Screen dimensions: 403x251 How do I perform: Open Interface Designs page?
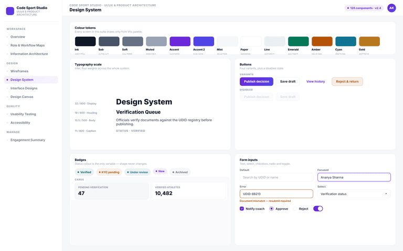(24, 88)
